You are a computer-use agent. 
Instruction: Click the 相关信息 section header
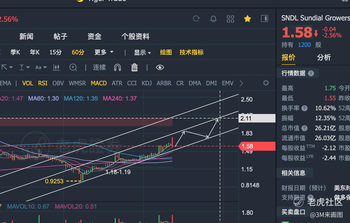pyautogui.click(x=293, y=173)
